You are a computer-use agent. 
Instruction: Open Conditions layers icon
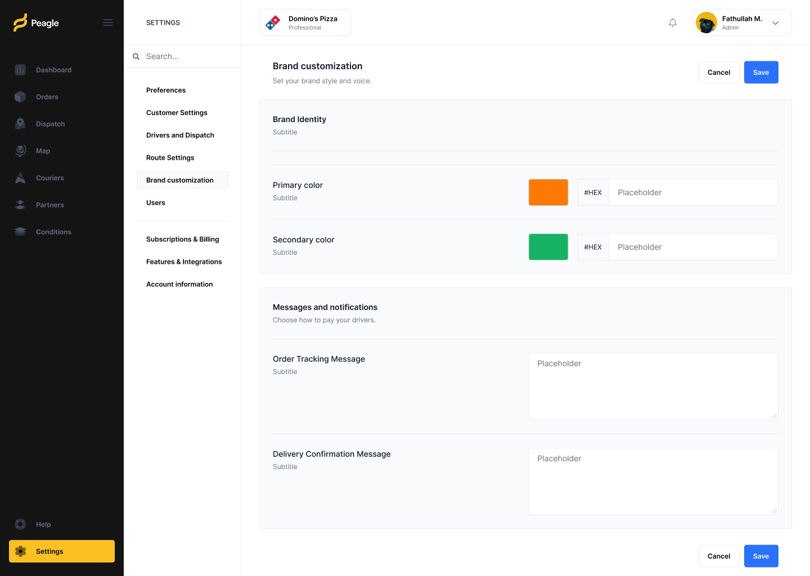pyautogui.click(x=20, y=232)
